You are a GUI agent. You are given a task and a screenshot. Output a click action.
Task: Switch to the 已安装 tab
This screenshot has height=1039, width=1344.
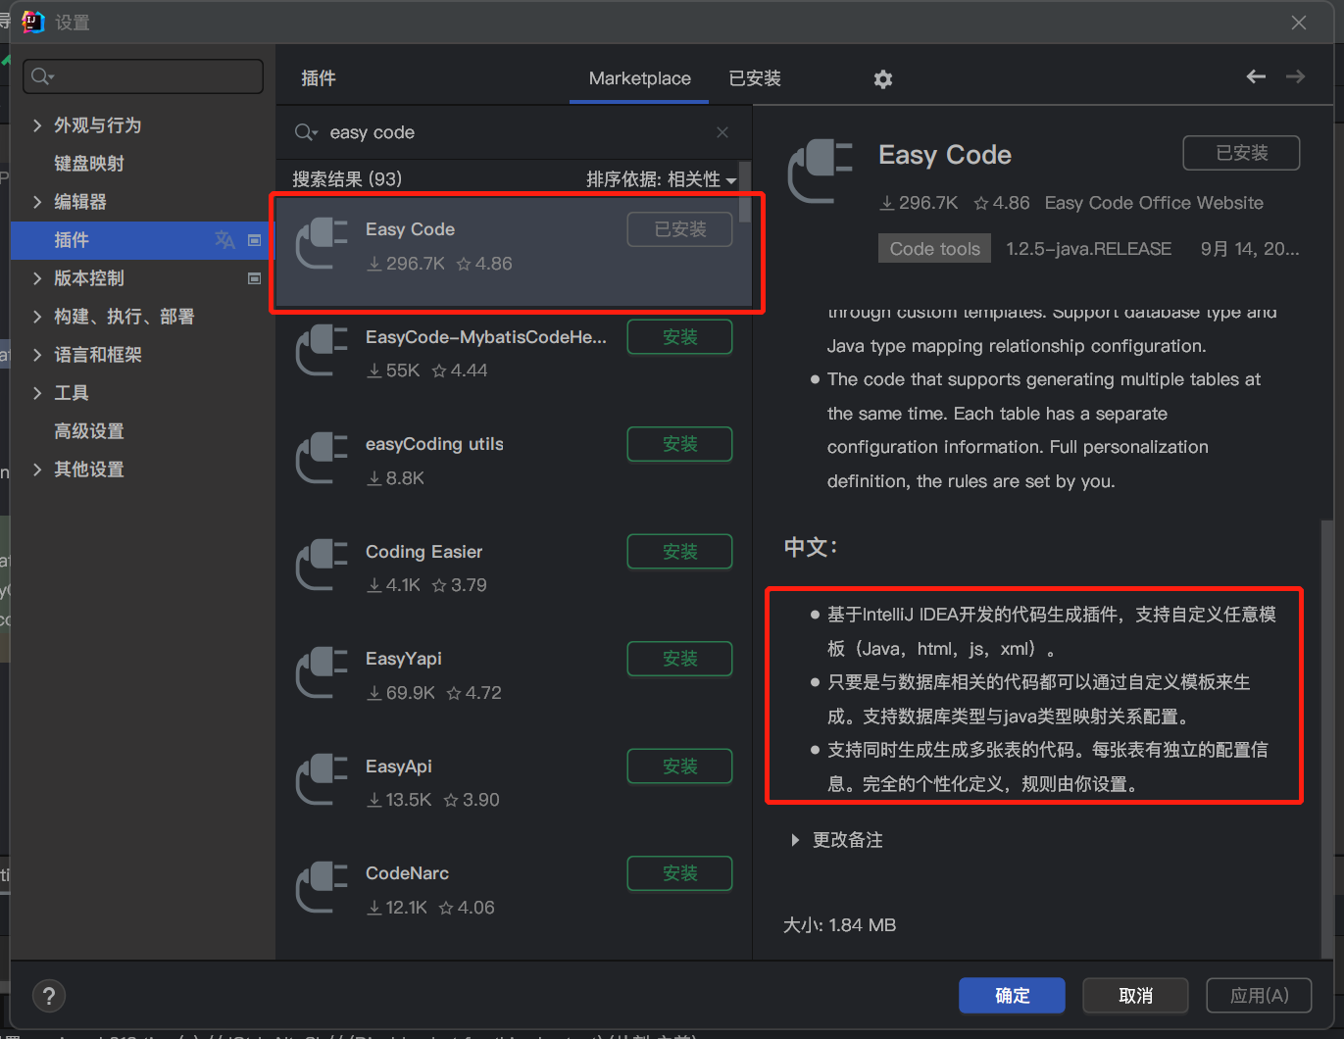pyautogui.click(x=754, y=78)
